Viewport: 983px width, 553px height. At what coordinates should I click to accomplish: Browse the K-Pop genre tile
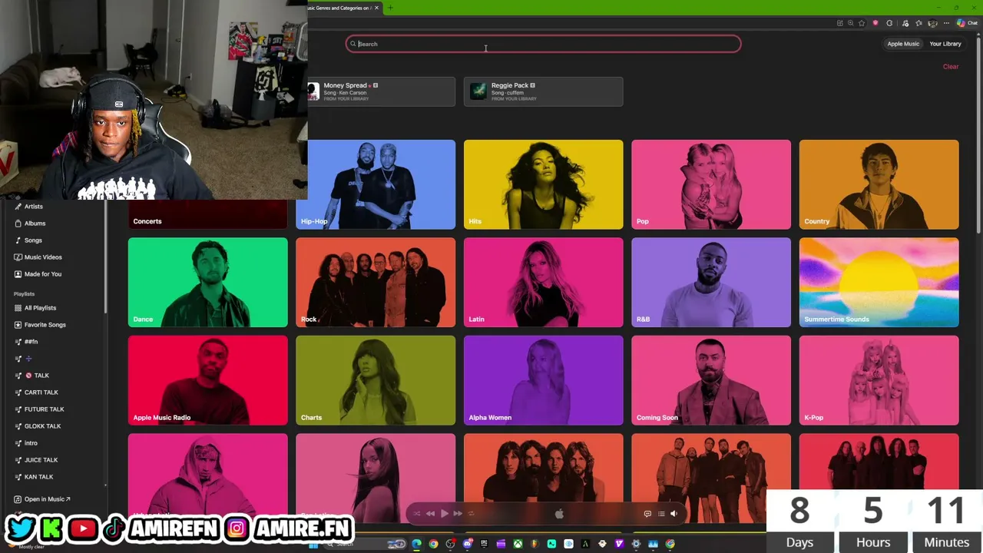pos(879,381)
